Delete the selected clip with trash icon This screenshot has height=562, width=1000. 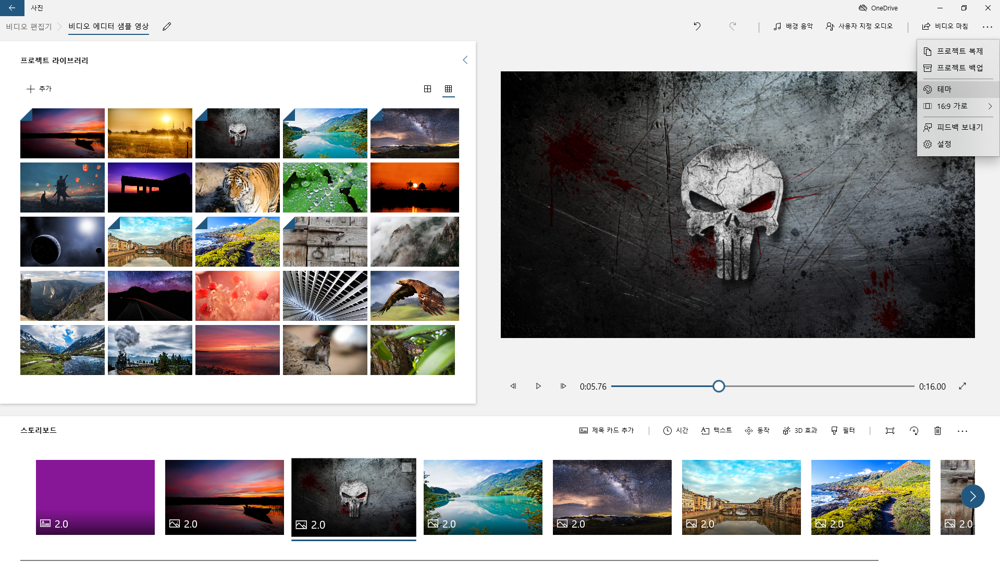pyautogui.click(x=938, y=431)
